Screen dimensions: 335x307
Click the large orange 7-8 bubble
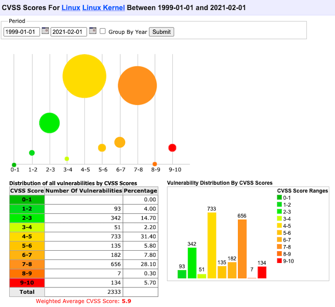[x=137, y=86]
